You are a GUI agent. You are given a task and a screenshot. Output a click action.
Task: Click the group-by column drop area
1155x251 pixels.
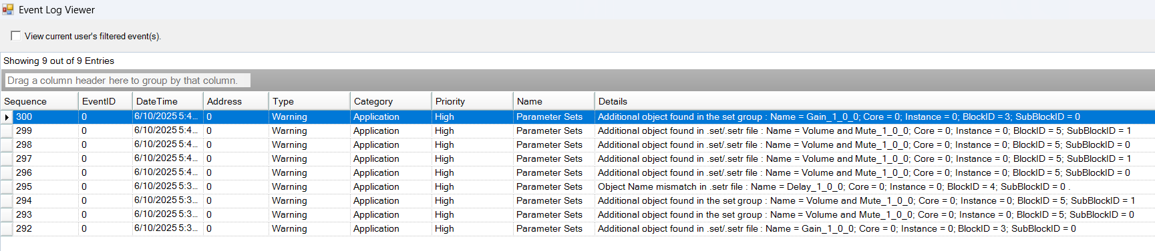(128, 81)
